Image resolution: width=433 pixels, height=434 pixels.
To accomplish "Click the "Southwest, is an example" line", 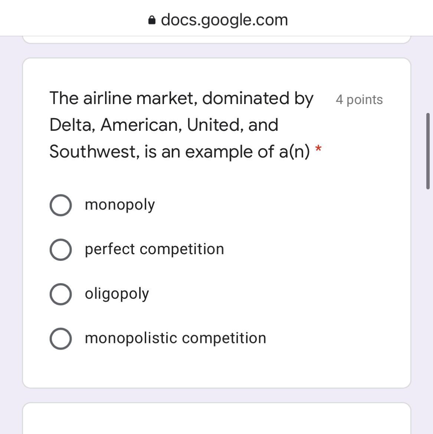I will click(179, 152).
